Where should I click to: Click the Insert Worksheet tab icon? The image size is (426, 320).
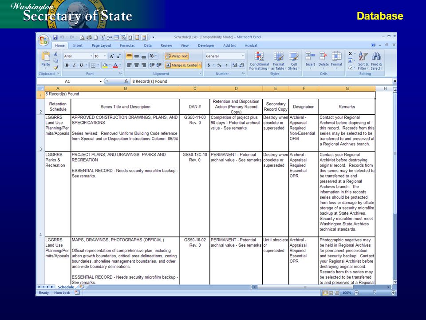(x=82, y=287)
